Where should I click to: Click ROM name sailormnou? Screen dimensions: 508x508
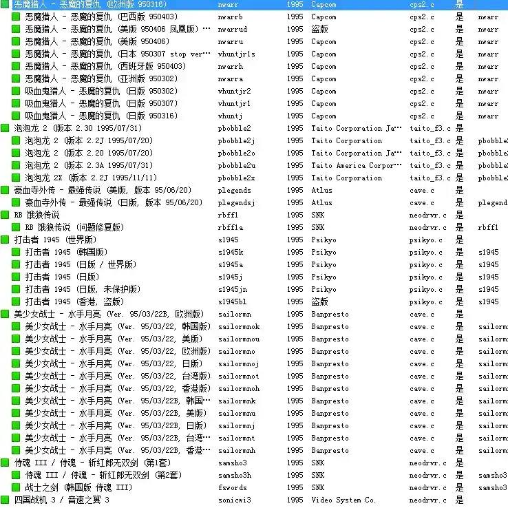(239, 339)
